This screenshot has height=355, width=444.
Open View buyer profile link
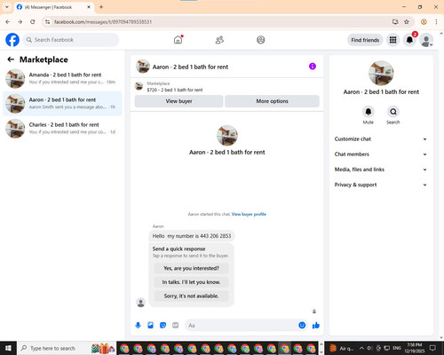point(249,214)
